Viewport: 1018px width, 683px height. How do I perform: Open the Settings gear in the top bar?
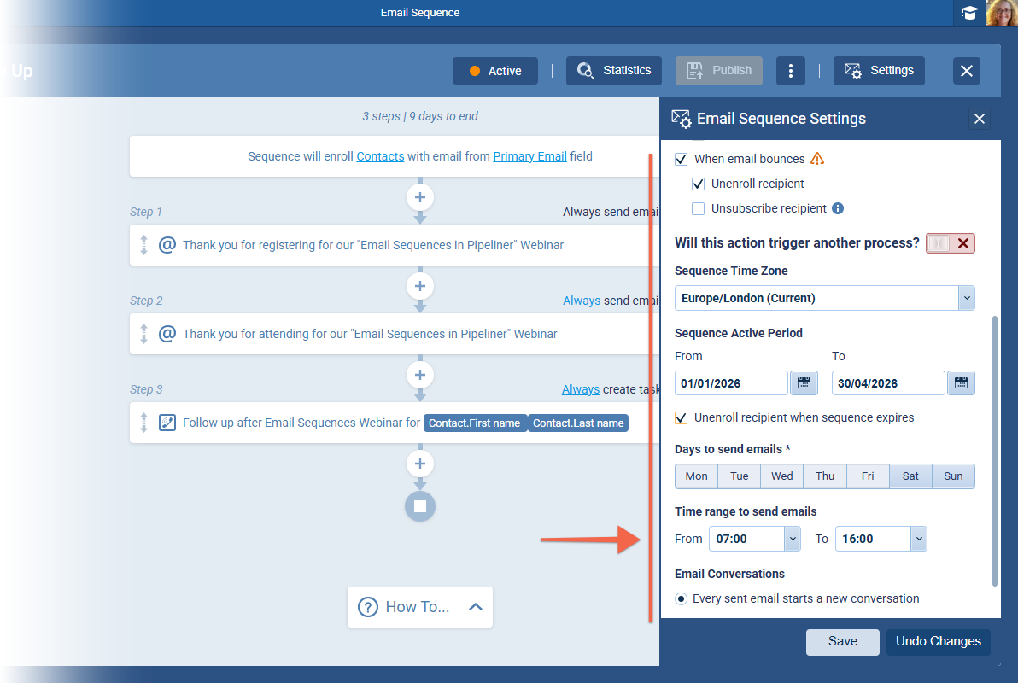click(879, 70)
